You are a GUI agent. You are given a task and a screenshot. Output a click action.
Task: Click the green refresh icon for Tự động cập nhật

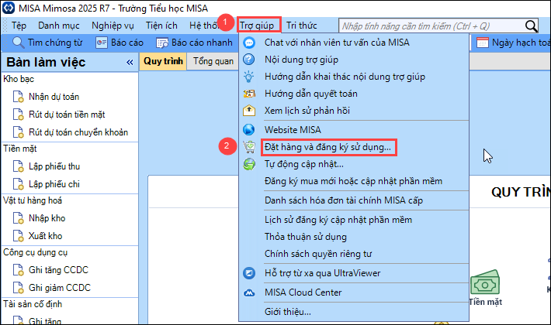click(x=249, y=164)
